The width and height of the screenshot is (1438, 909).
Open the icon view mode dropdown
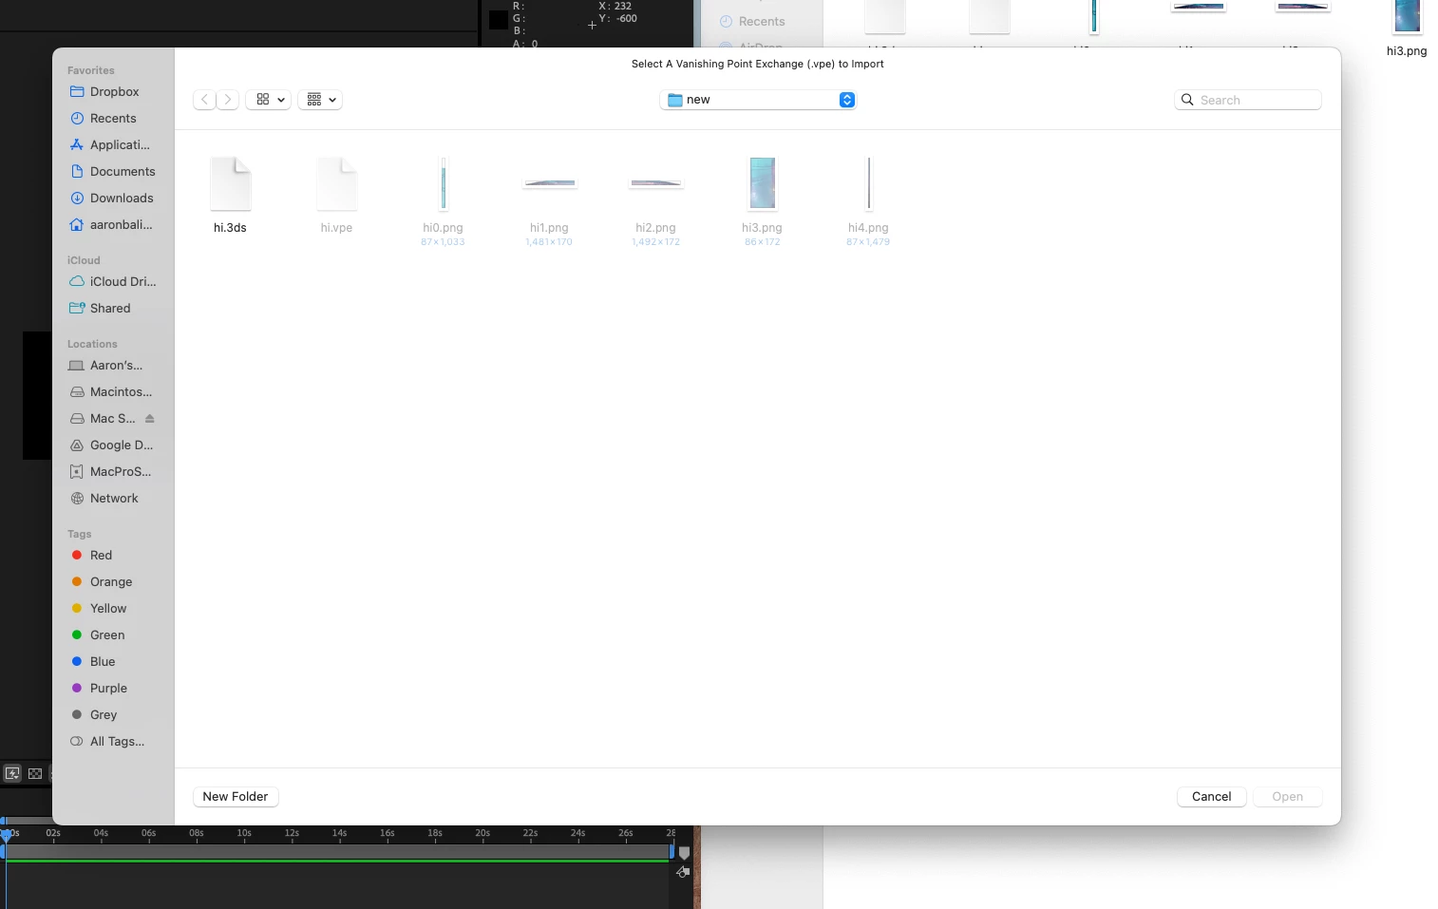(269, 100)
